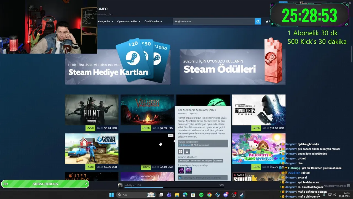The width and height of the screenshot is (353, 199).
Task: Click the Sandbox user tag
Action: pos(218,161)
